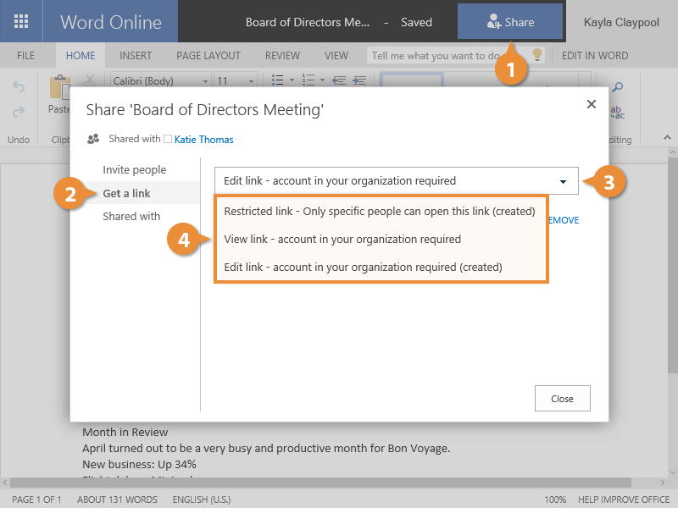Click the Tell me search field
This screenshot has width=678, height=508.
447,56
